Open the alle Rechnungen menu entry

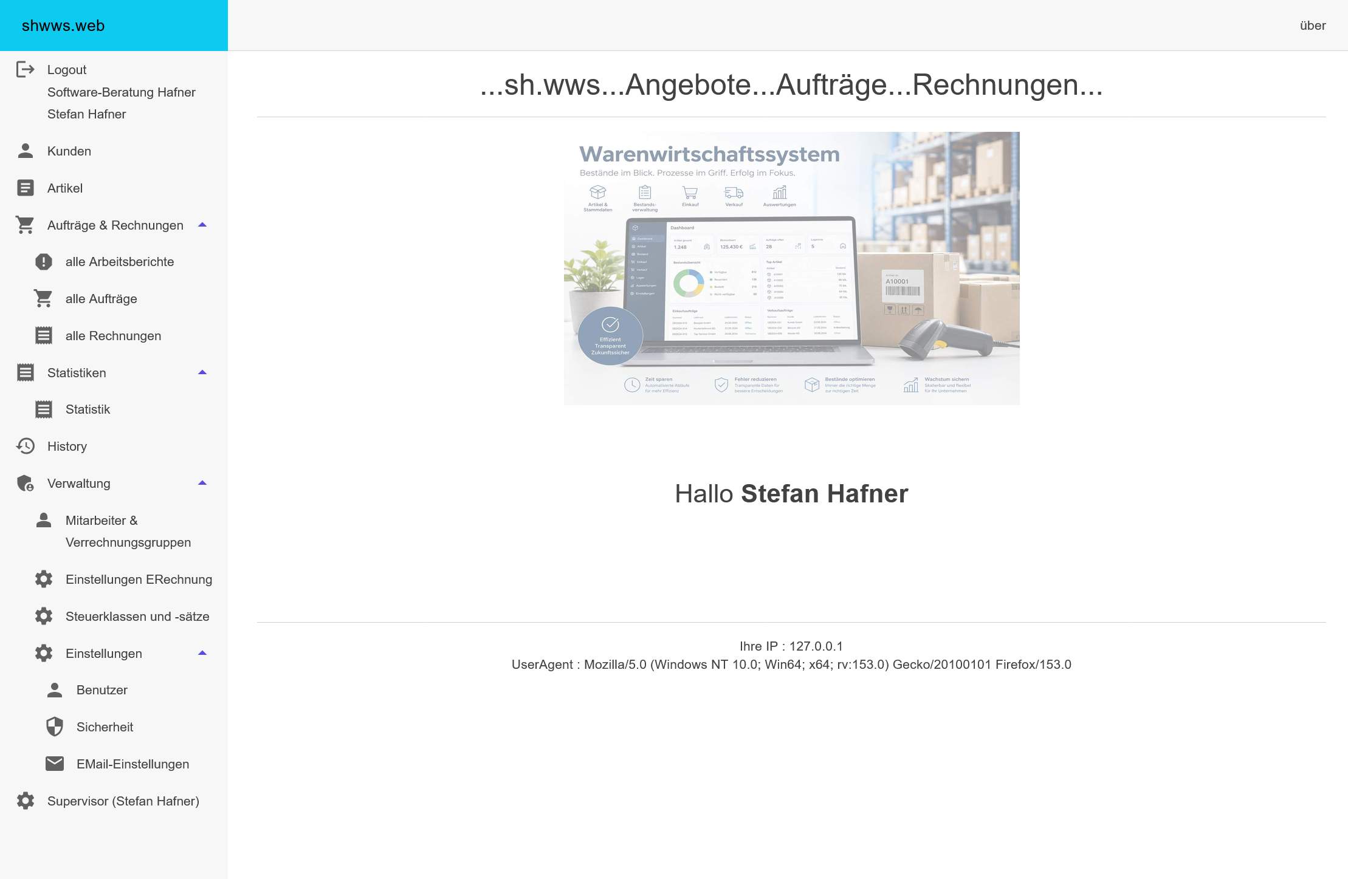click(114, 336)
